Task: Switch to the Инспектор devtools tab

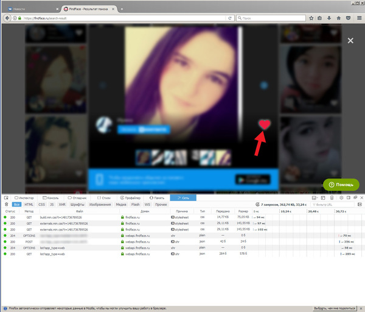Action: click(23, 198)
